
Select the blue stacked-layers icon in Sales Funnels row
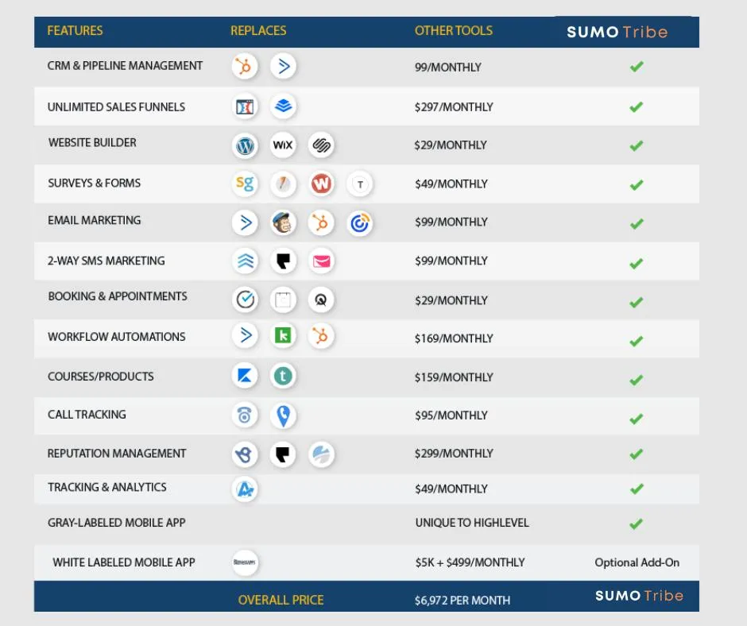click(283, 106)
